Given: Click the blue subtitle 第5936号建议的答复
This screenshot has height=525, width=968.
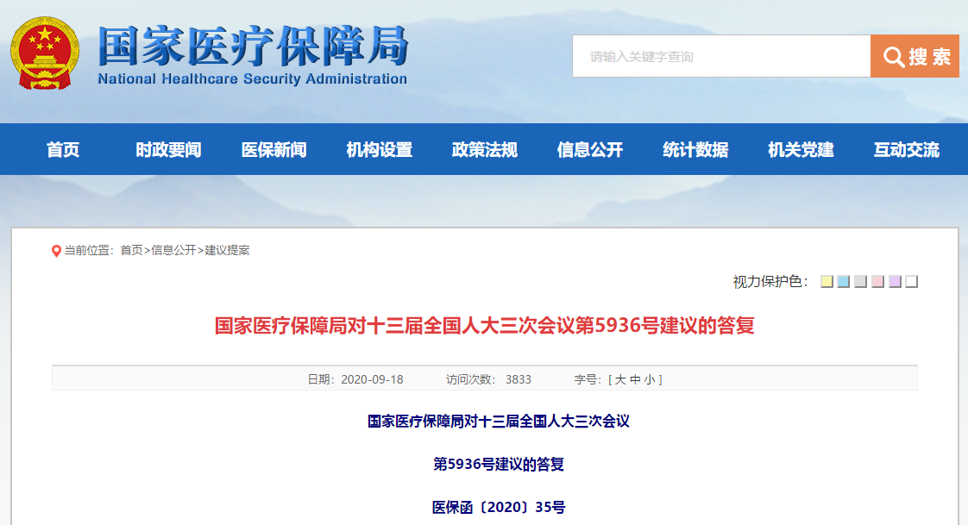Looking at the screenshot, I should click(x=499, y=464).
